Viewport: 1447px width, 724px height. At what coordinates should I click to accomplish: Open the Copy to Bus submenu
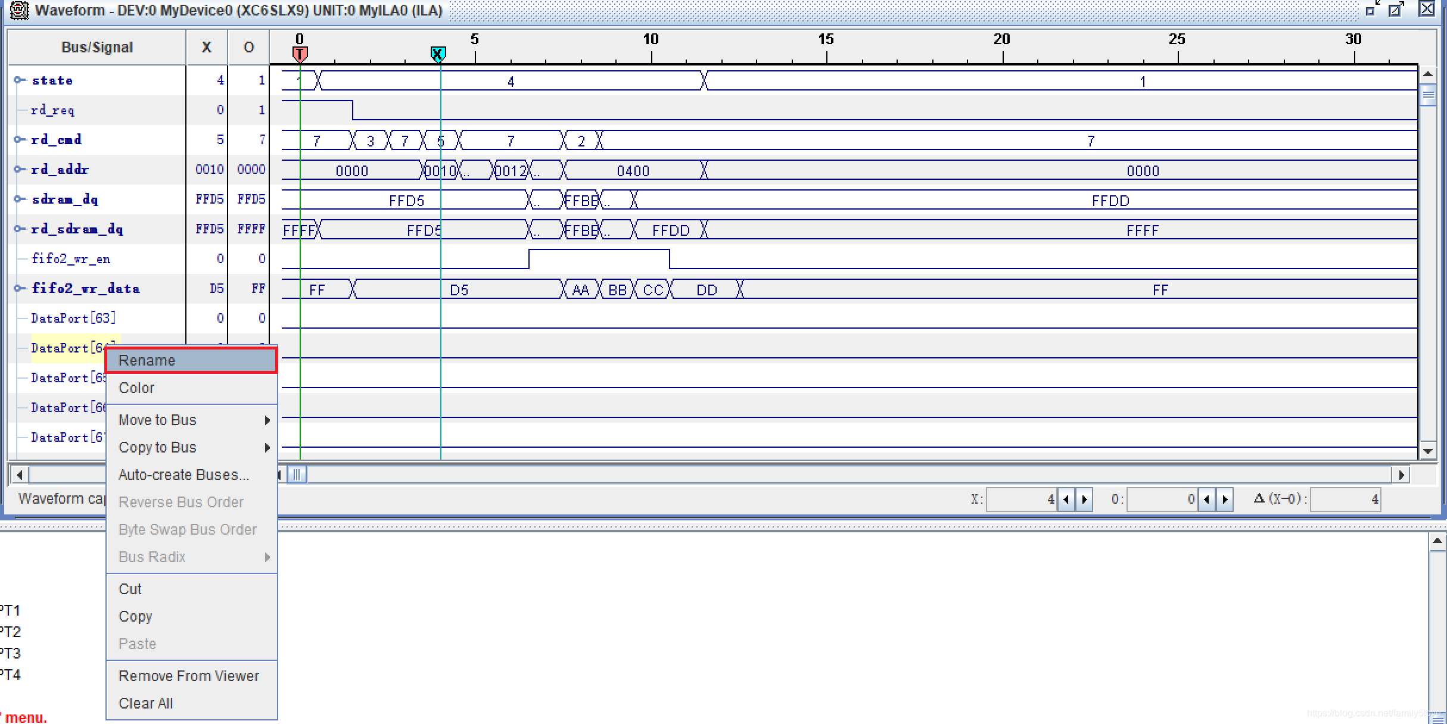(x=191, y=447)
